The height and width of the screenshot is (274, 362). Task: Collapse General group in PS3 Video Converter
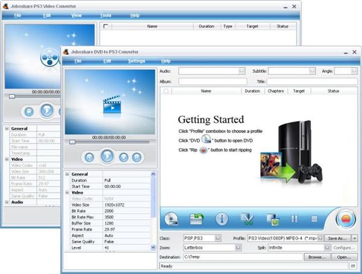click(x=7, y=129)
